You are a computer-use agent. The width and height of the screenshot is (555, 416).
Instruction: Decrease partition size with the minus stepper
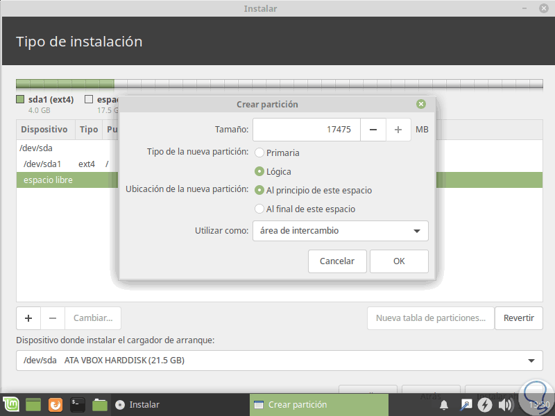point(373,129)
